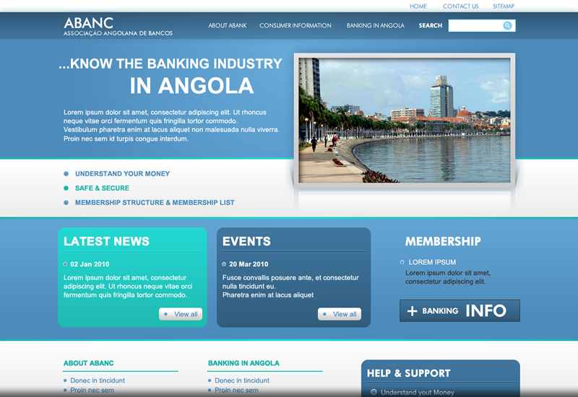Click LOREM IPSUM under Membership
Viewport: 578px width, 397px height.
432,262
